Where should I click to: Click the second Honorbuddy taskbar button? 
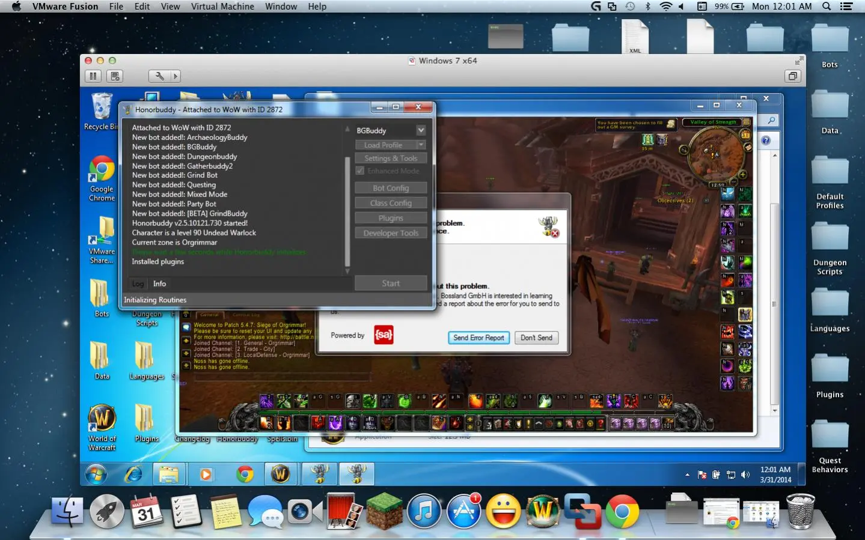pos(356,475)
